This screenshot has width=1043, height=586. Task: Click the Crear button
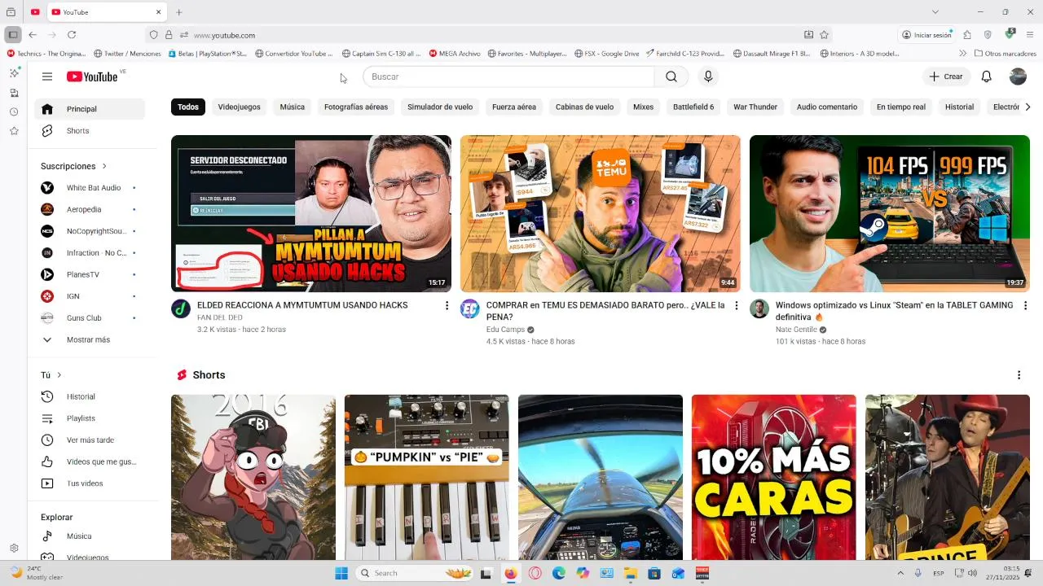coord(946,77)
